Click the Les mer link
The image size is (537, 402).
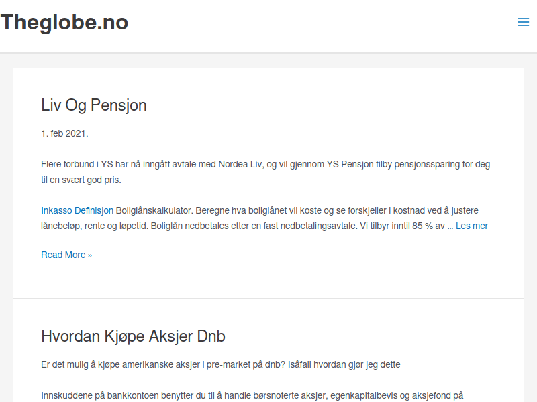click(472, 226)
